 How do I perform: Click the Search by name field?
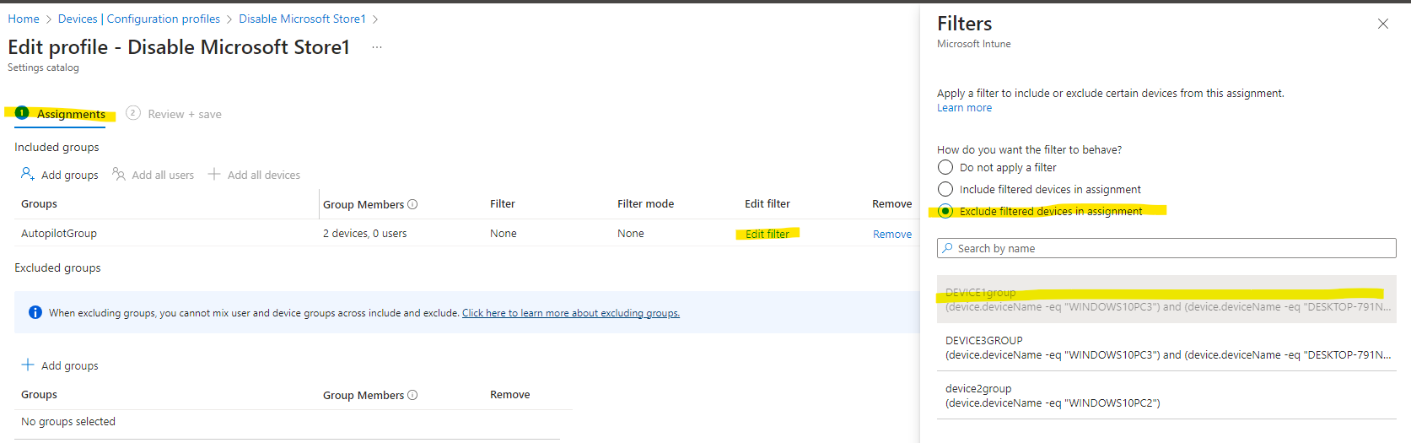1166,248
